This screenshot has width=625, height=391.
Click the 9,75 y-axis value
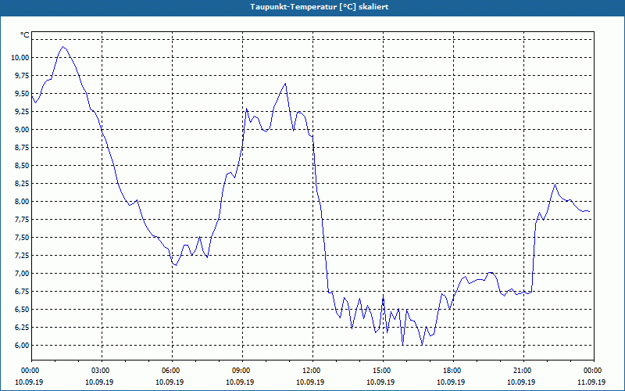coord(21,75)
